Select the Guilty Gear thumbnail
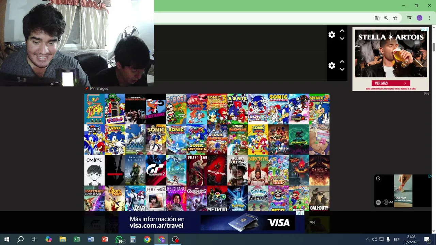The image size is (436, 245). point(197,170)
